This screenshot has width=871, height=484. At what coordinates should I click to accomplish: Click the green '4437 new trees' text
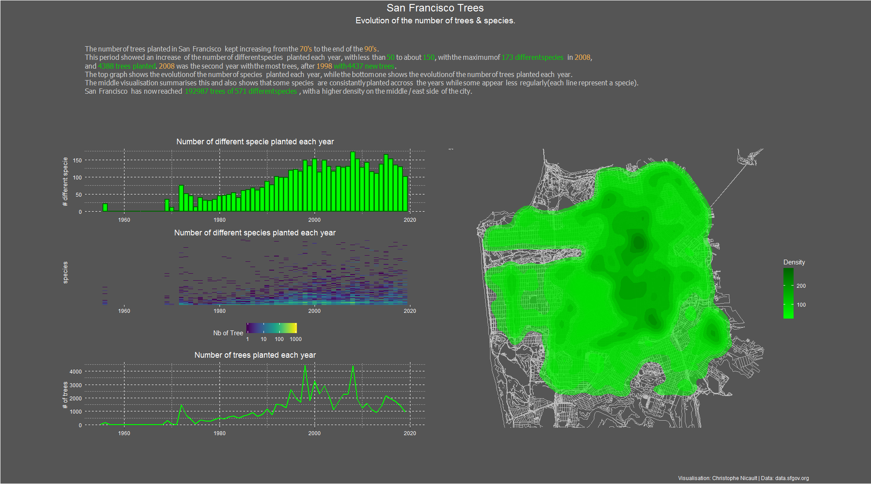[x=371, y=66]
